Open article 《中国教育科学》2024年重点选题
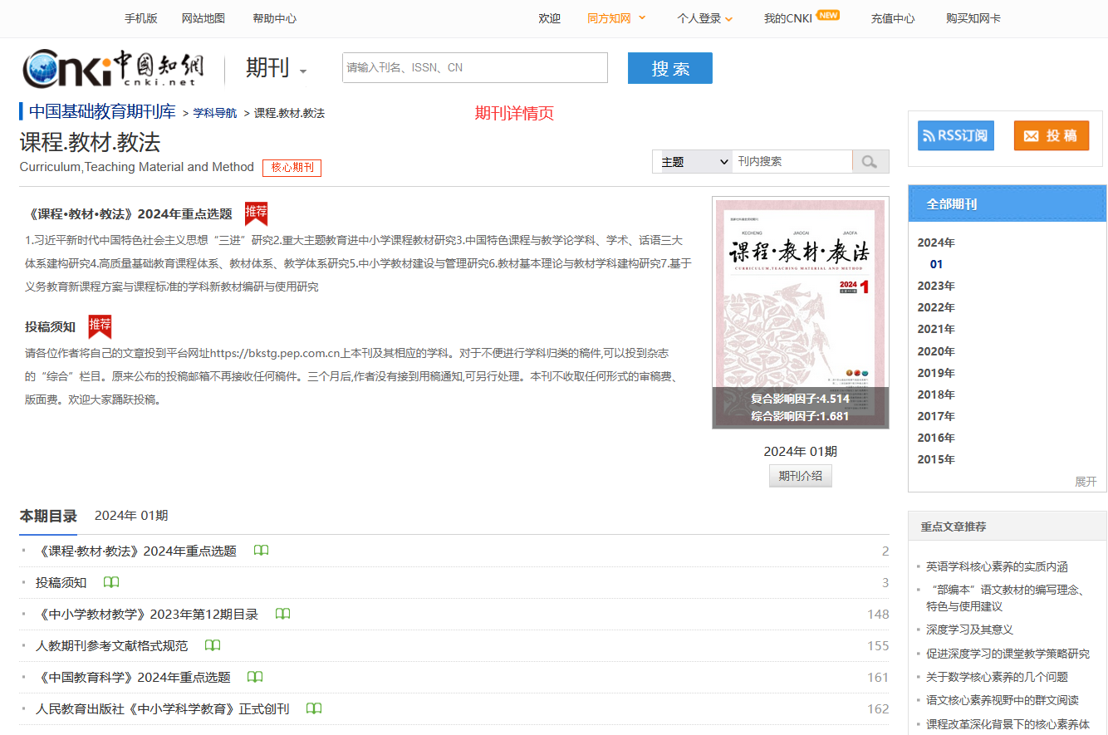1108x735 pixels. coord(133,677)
